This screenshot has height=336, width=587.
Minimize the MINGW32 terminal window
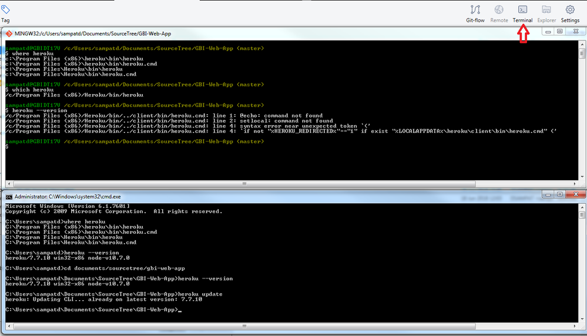click(548, 32)
